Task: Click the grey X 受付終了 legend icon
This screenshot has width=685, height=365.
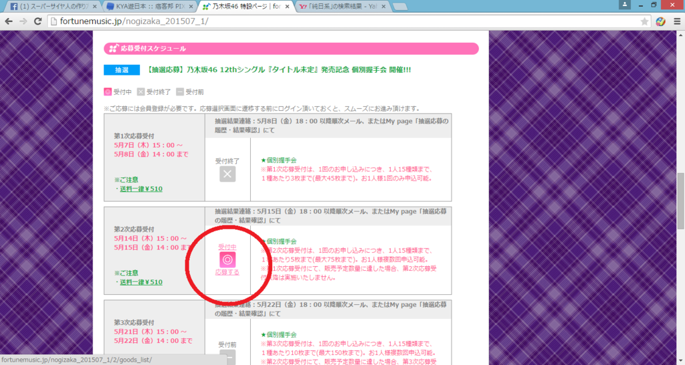Action: [x=140, y=92]
